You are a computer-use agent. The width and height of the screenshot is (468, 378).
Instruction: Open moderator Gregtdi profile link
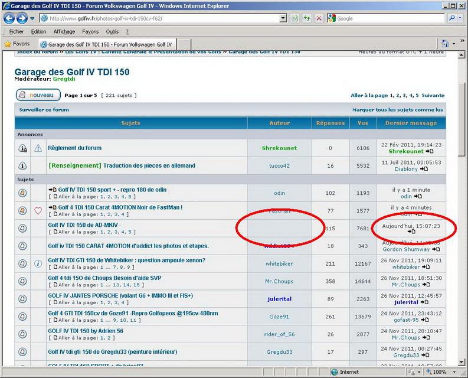click(64, 79)
